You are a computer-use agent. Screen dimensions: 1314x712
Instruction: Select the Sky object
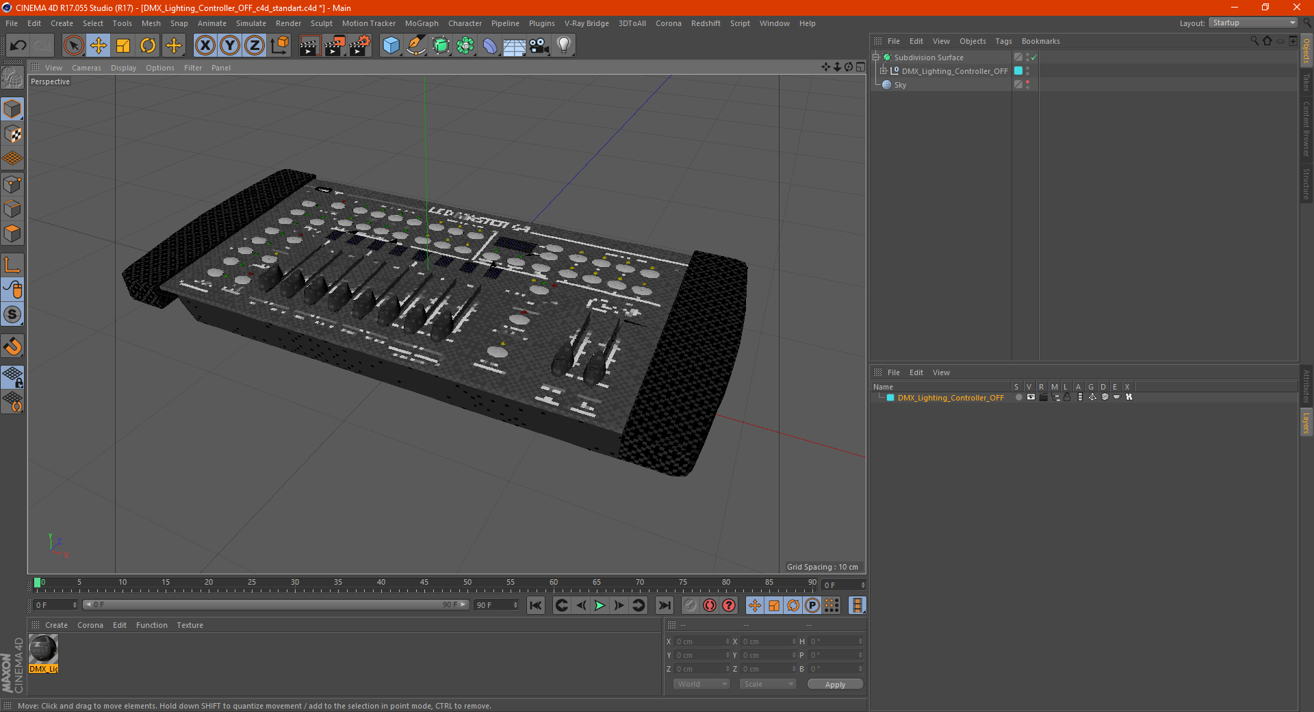point(900,85)
